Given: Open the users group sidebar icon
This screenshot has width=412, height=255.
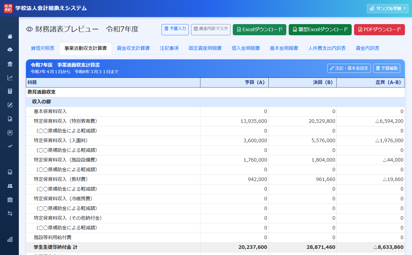Looking at the screenshot, I should [x=10, y=186].
